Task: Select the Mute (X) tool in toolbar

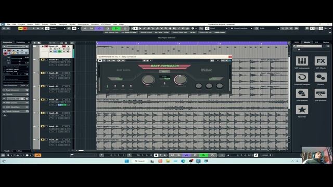Action: point(161,29)
